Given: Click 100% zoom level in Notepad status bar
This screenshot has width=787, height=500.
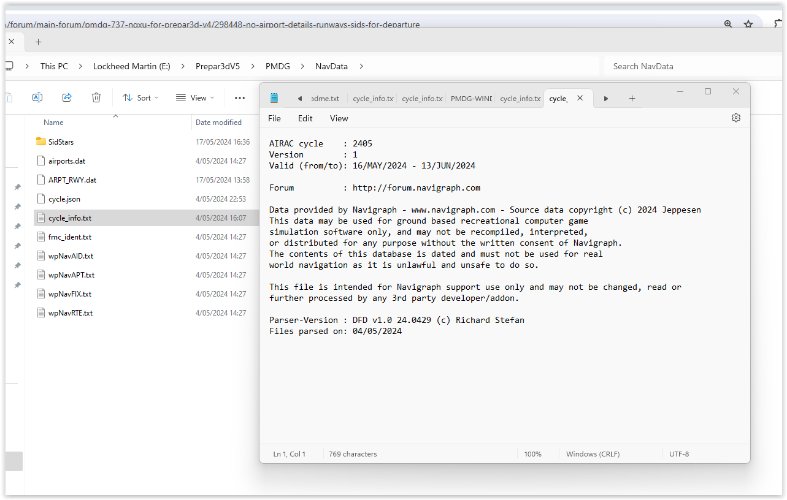Looking at the screenshot, I should (x=532, y=454).
